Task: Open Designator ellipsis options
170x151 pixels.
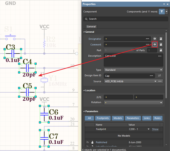Action: (147, 39)
